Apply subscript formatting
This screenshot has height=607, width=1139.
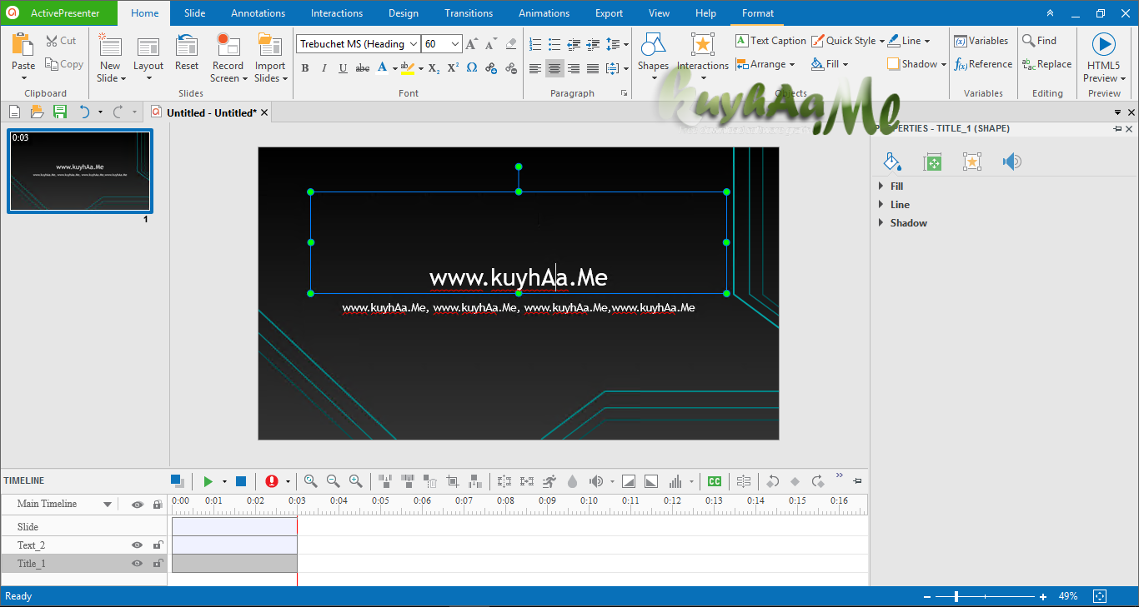pos(434,68)
